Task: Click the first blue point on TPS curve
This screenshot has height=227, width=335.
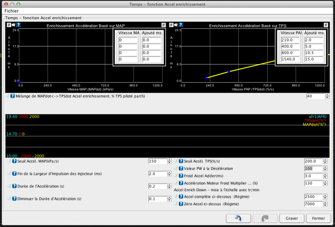Action: click(x=206, y=78)
